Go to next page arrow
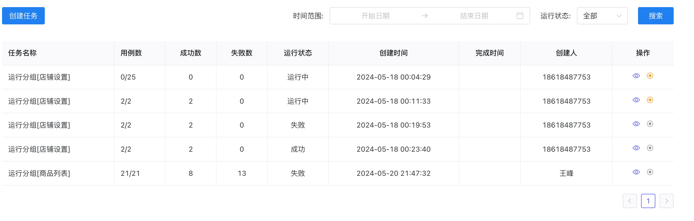 (x=666, y=201)
